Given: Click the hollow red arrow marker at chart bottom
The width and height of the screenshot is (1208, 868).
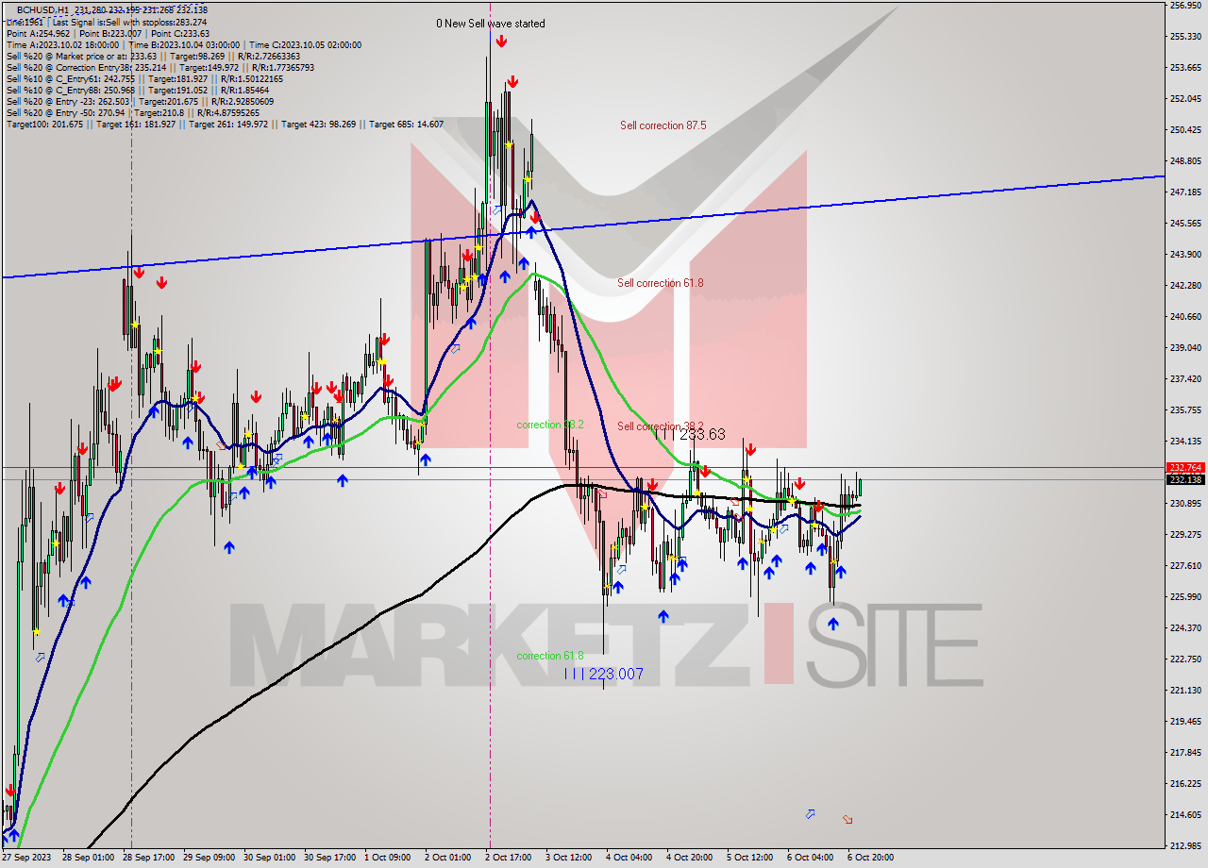Looking at the screenshot, I should [x=847, y=820].
